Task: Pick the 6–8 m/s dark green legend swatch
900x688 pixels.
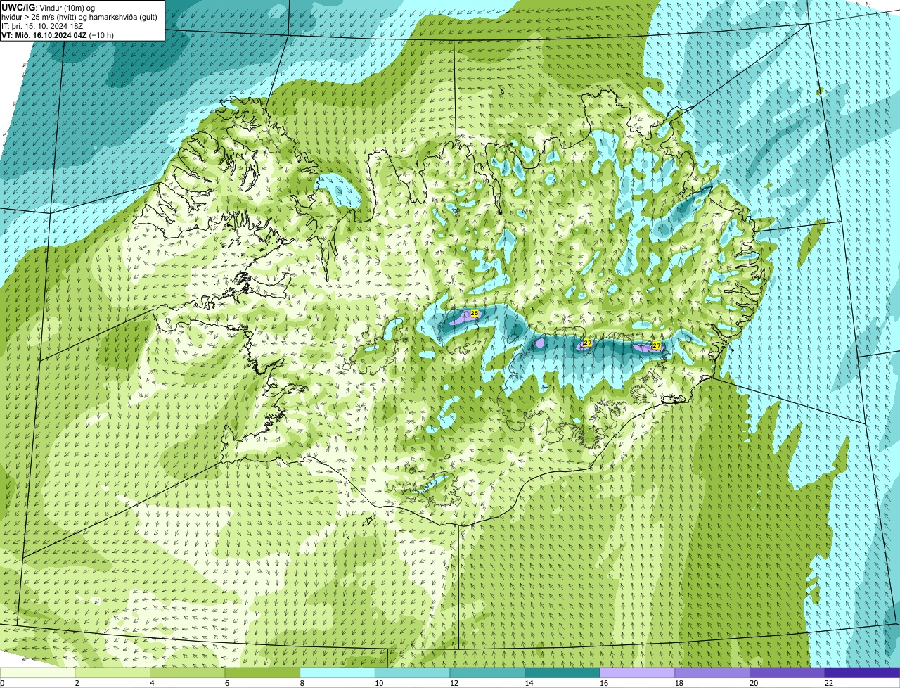Action: [x=262, y=673]
